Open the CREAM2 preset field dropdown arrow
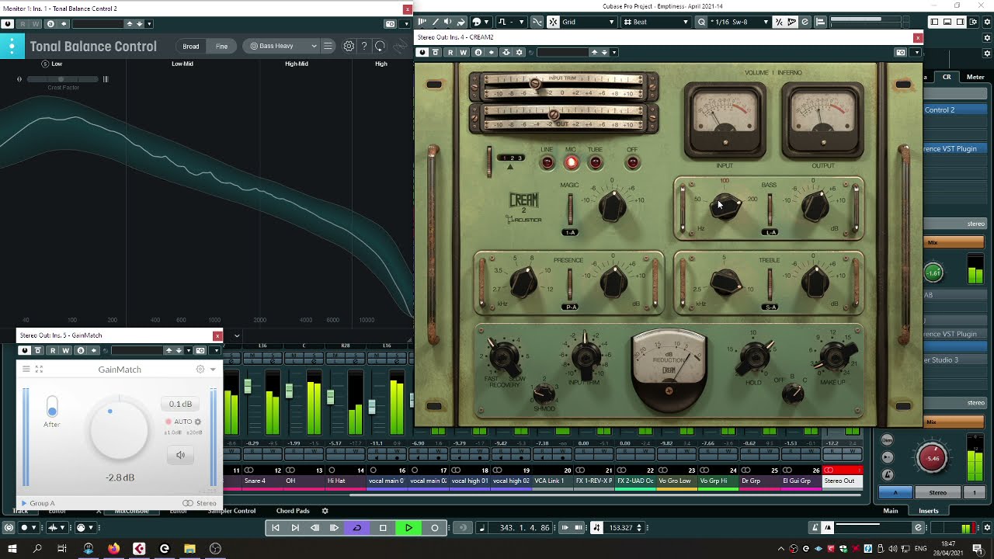 [x=615, y=53]
